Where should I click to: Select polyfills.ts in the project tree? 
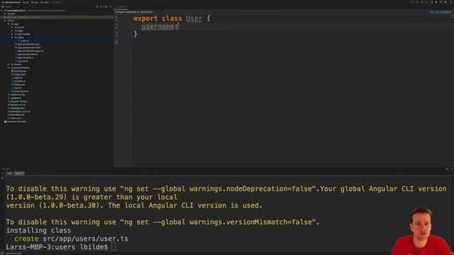[x=19, y=81]
